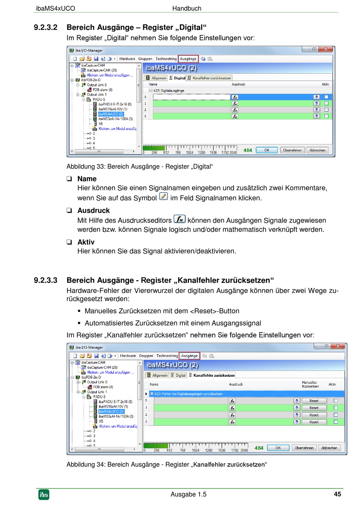Click help question mark for Digitalausgänge row 3

(316, 116)
